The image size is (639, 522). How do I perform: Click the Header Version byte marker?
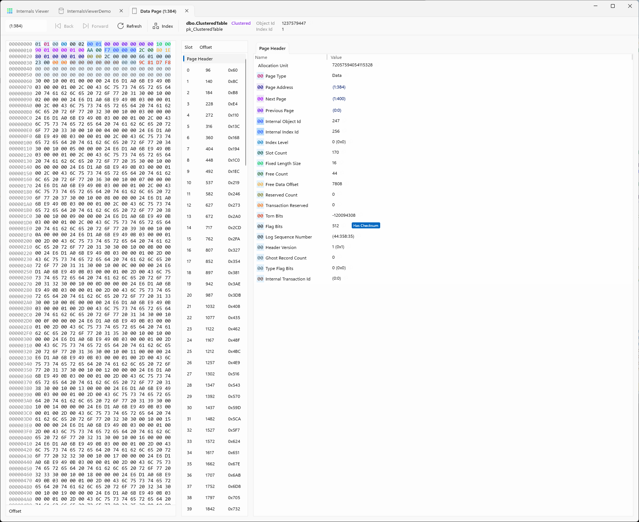pos(260,247)
